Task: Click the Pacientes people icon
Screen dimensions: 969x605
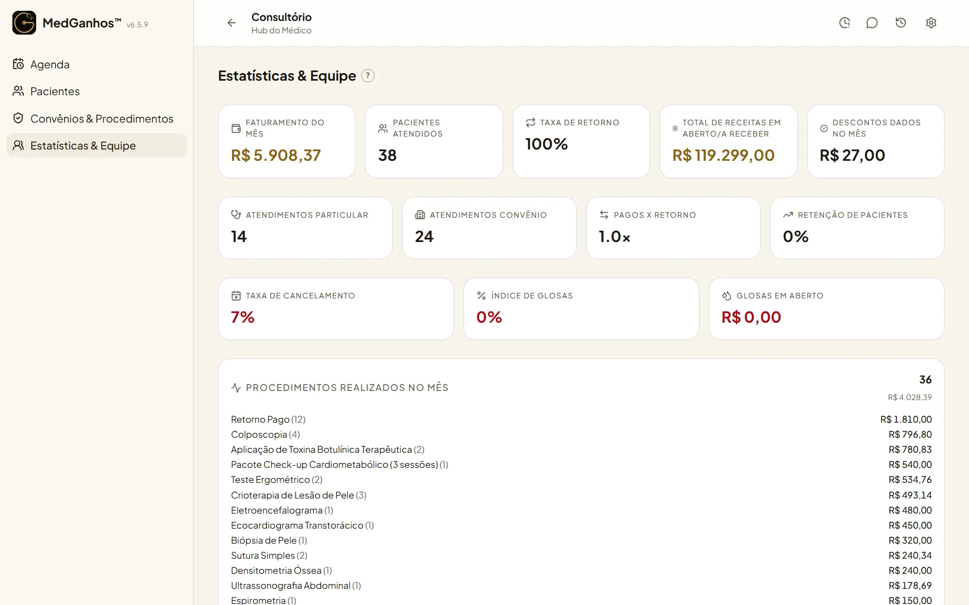Action: 18,91
